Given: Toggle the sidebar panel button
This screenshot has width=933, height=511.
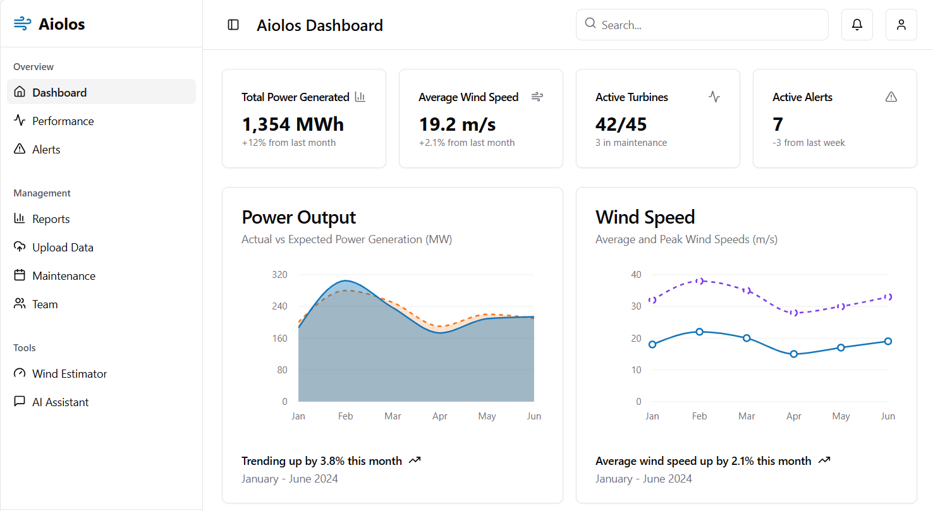Looking at the screenshot, I should coord(233,25).
